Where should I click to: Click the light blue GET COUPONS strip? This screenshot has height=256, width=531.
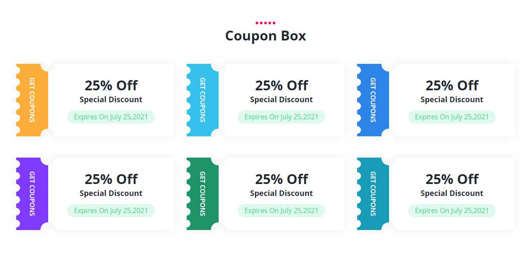click(x=203, y=100)
